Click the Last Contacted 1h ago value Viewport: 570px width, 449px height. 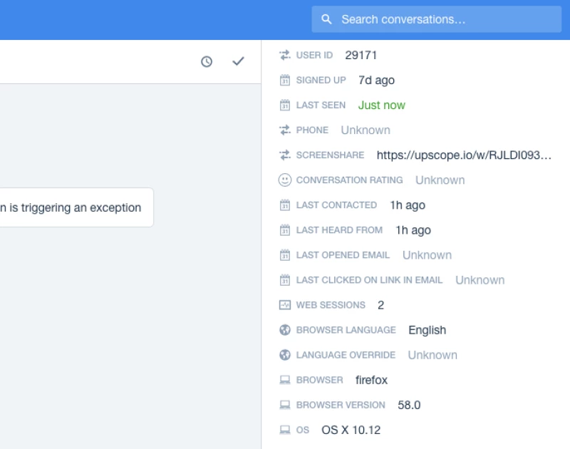point(407,205)
